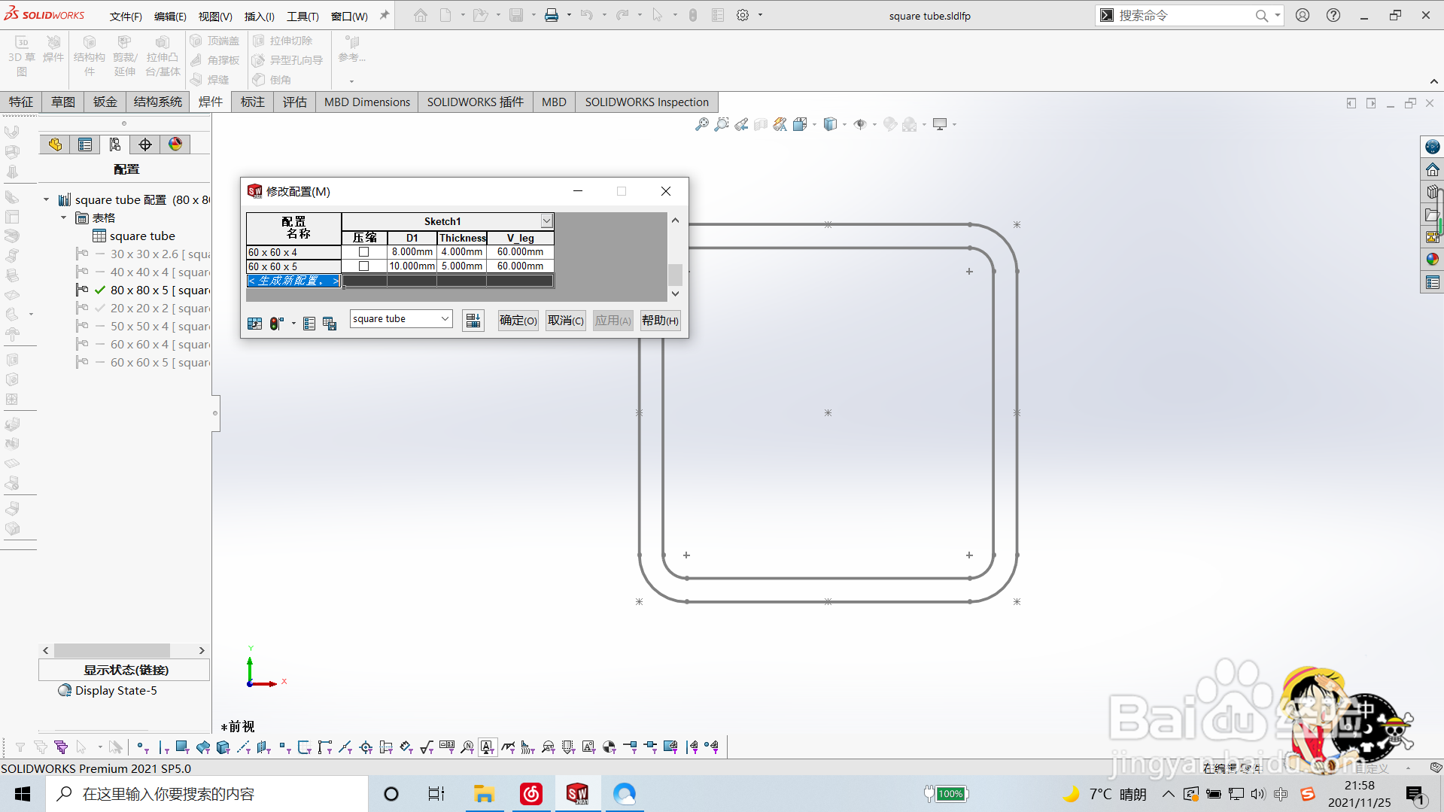
Task: Collapse the CommandManager ribbon chevron
Action: coord(1433,81)
